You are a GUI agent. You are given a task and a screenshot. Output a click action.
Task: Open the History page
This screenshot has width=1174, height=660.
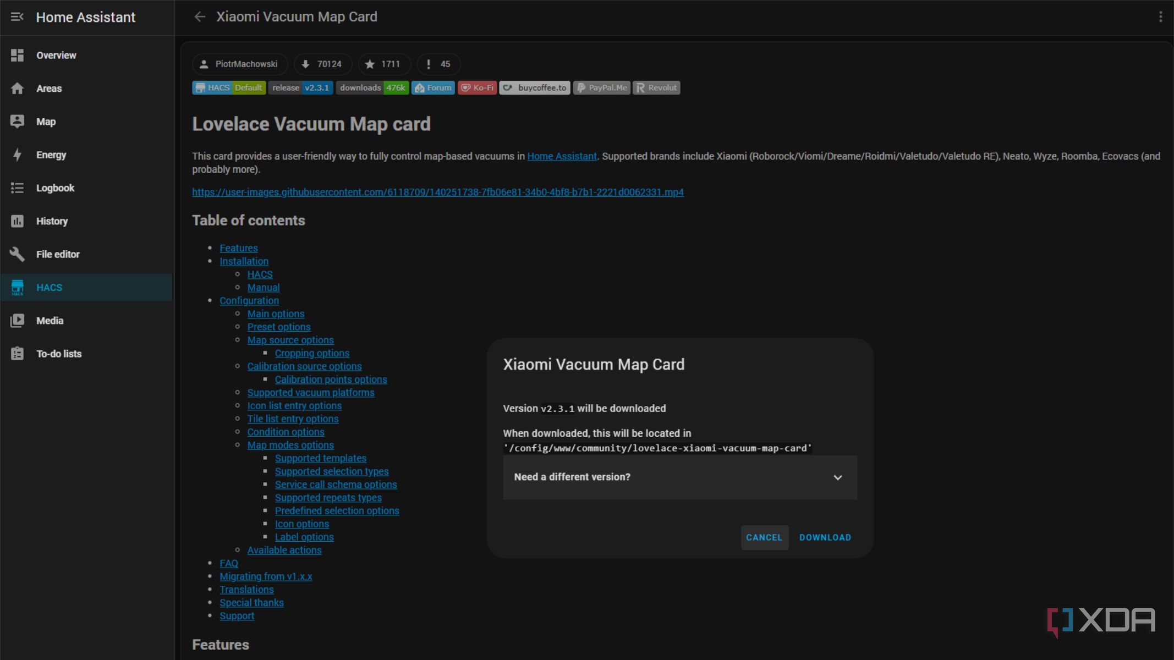[x=87, y=221]
